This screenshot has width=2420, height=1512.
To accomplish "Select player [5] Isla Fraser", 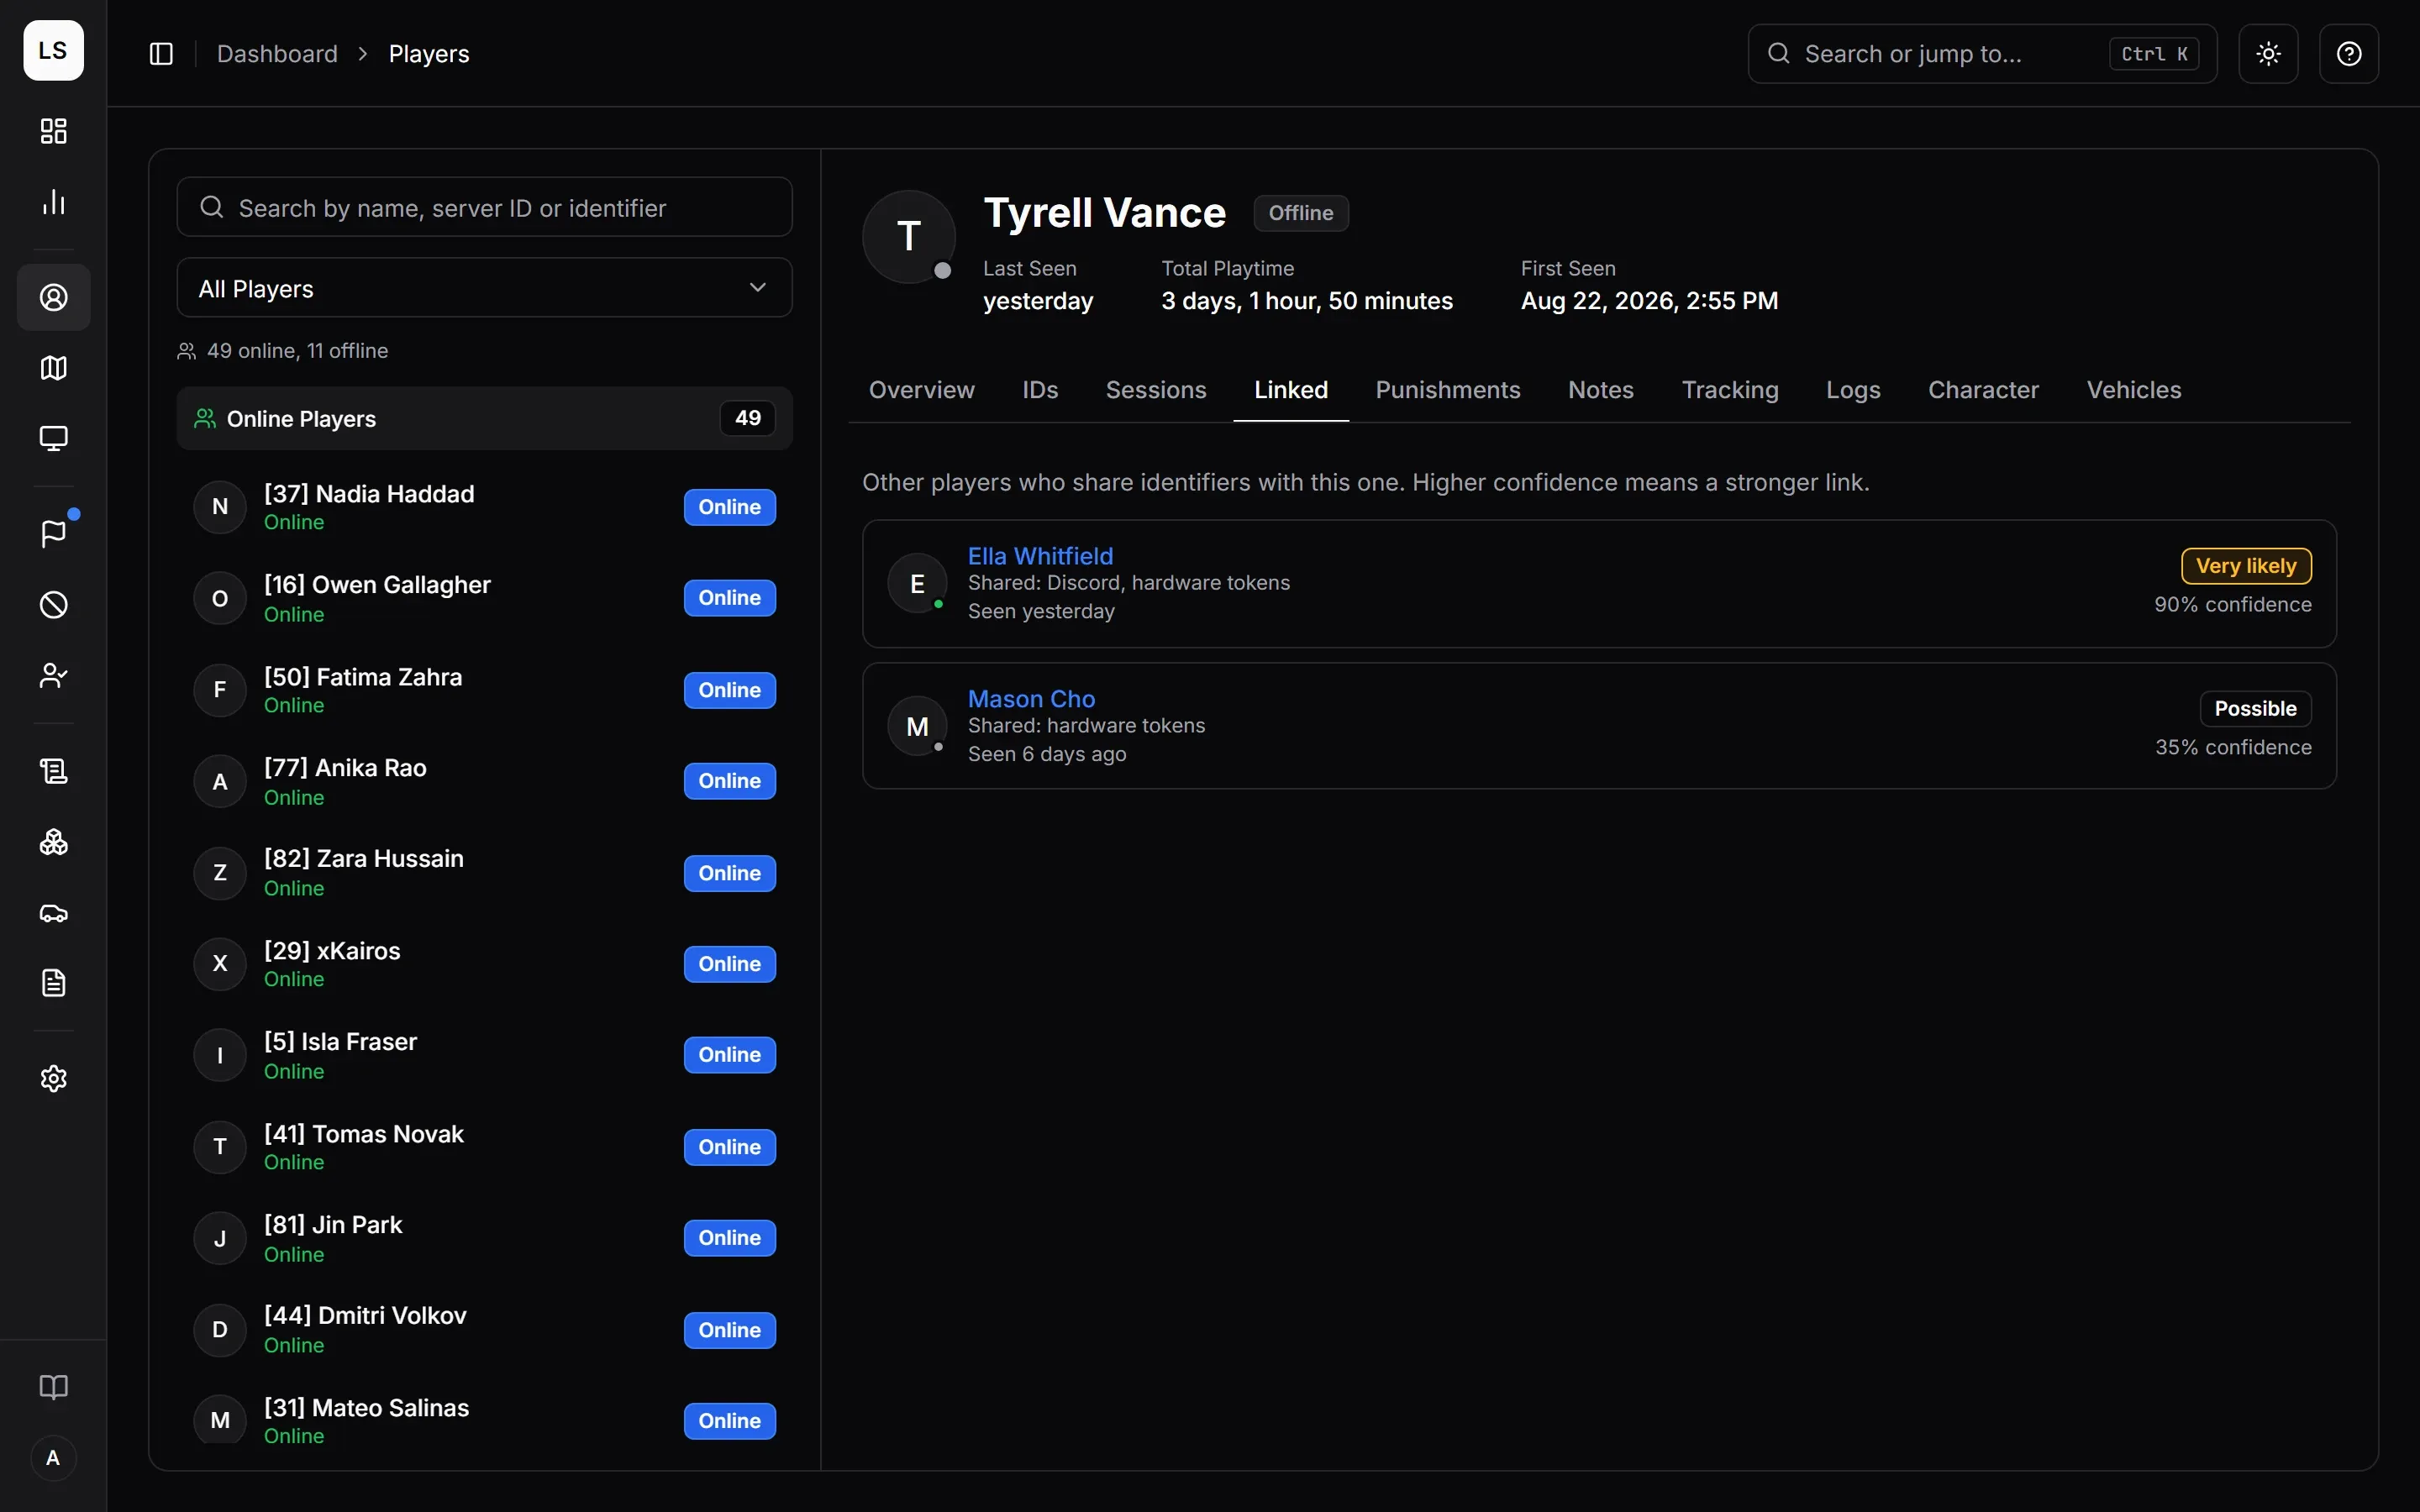I will 484,1055.
